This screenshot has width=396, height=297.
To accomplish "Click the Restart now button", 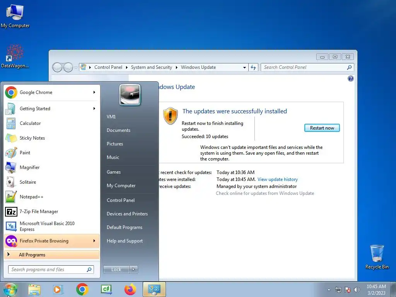I will 322,128.
